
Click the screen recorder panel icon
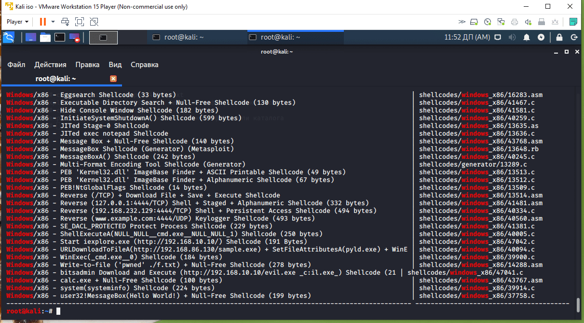pos(74,37)
